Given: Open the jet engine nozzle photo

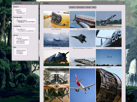Looking at the screenshot, I should pyautogui.click(x=109, y=85).
